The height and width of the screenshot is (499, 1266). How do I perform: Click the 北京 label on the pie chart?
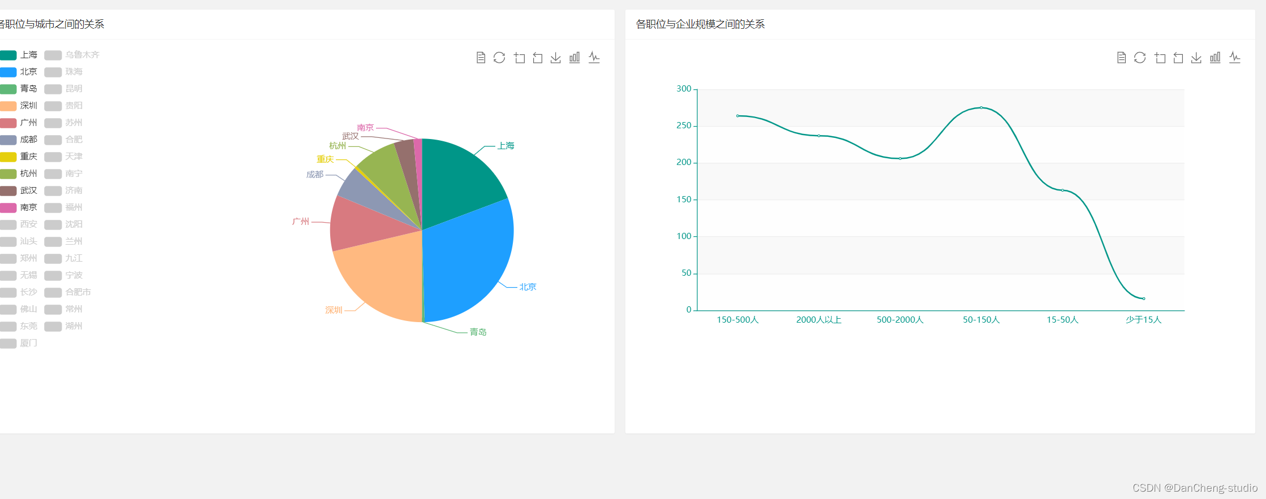pos(528,287)
